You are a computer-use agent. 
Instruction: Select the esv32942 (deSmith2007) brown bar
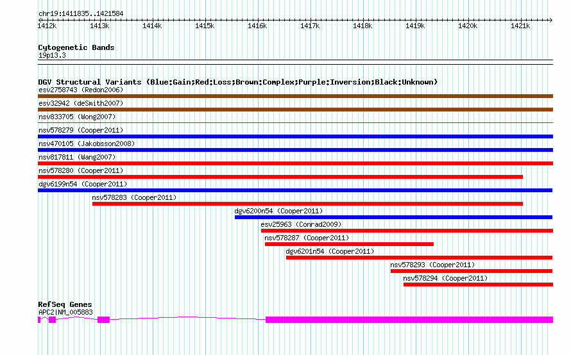(x=295, y=110)
